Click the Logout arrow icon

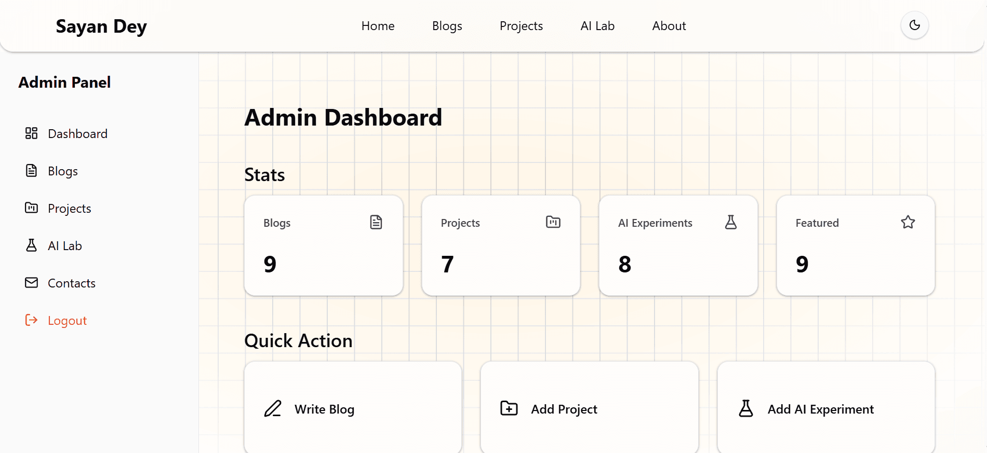pos(31,320)
